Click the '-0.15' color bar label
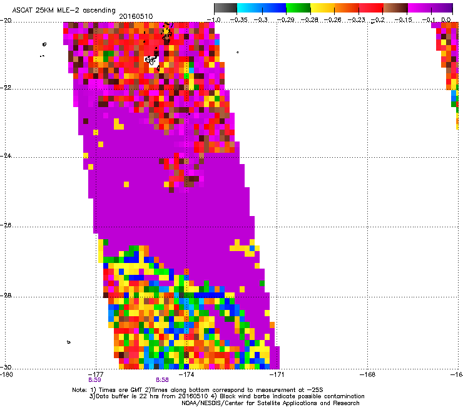 (404, 20)
